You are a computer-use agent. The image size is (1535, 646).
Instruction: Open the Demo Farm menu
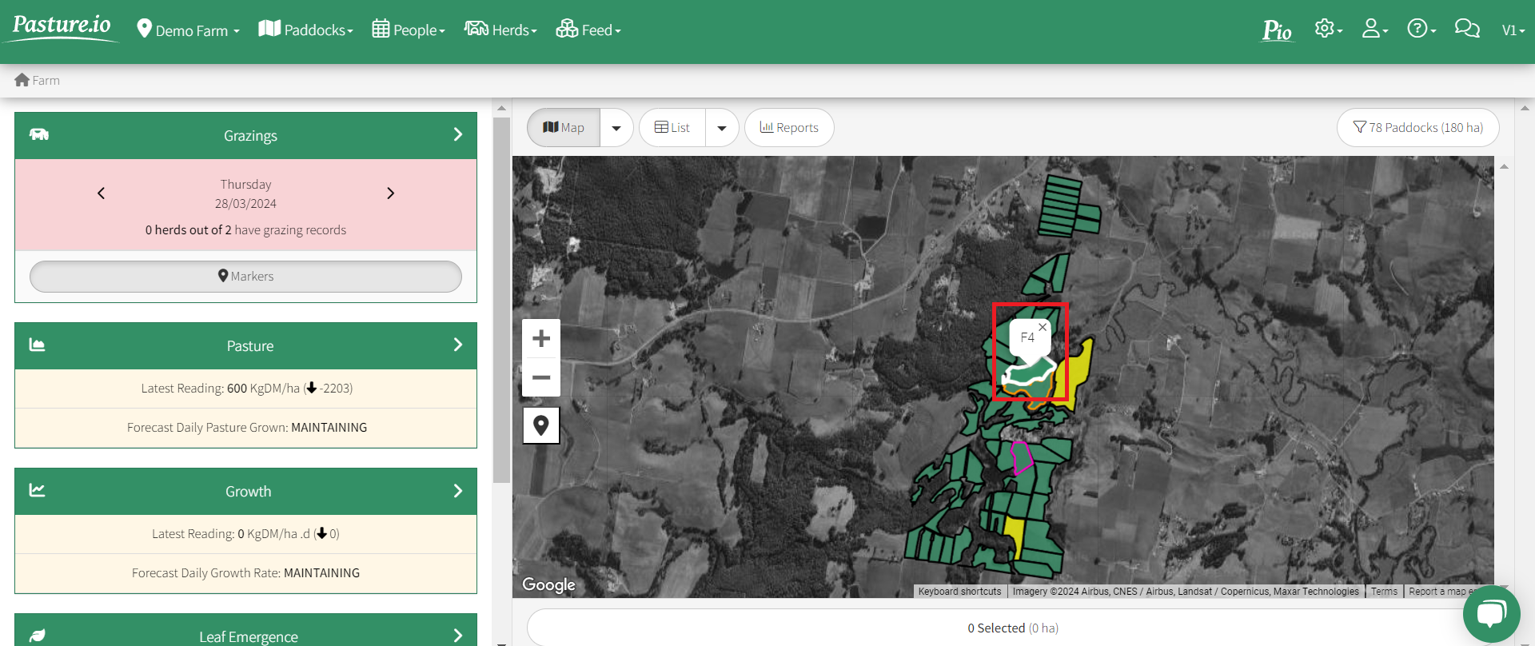coord(189,30)
